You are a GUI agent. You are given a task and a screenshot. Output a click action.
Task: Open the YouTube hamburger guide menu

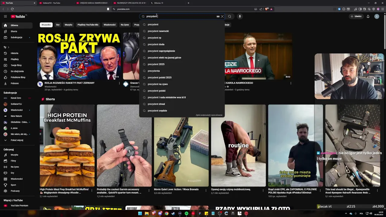point(5,16)
